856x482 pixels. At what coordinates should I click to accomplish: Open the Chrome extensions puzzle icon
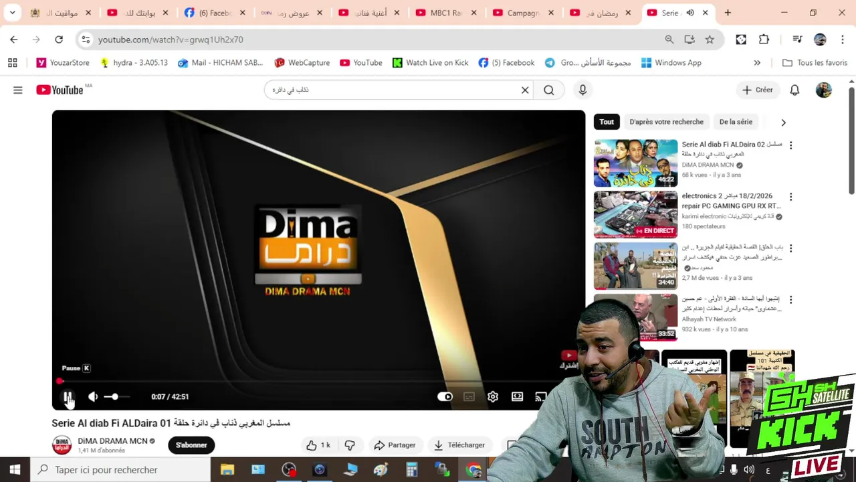click(x=764, y=39)
